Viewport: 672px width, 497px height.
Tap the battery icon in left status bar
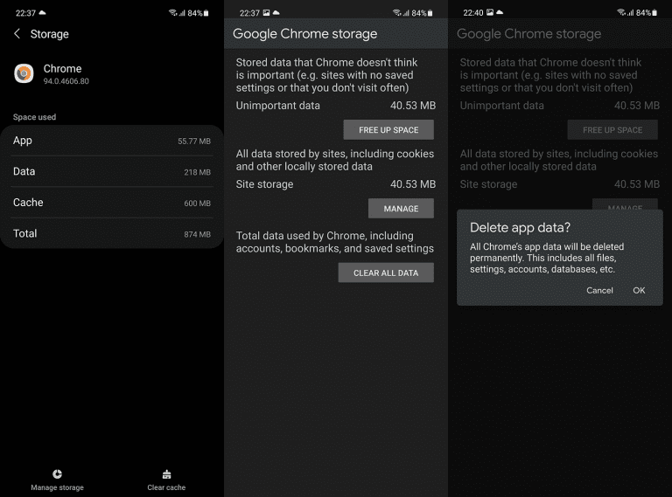(x=206, y=13)
